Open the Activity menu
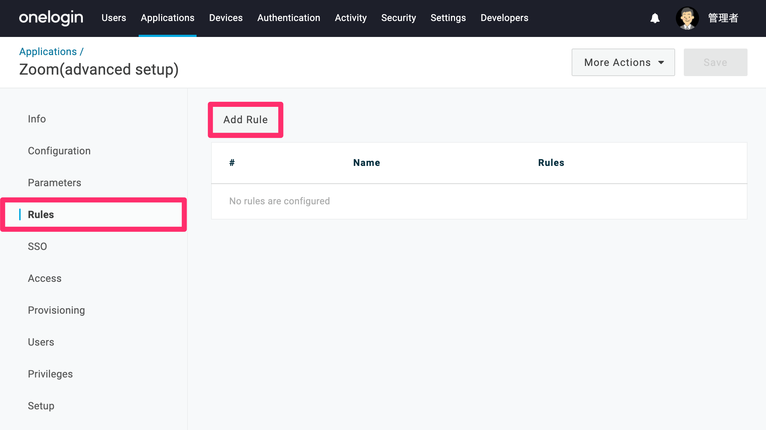 point(351,18)
